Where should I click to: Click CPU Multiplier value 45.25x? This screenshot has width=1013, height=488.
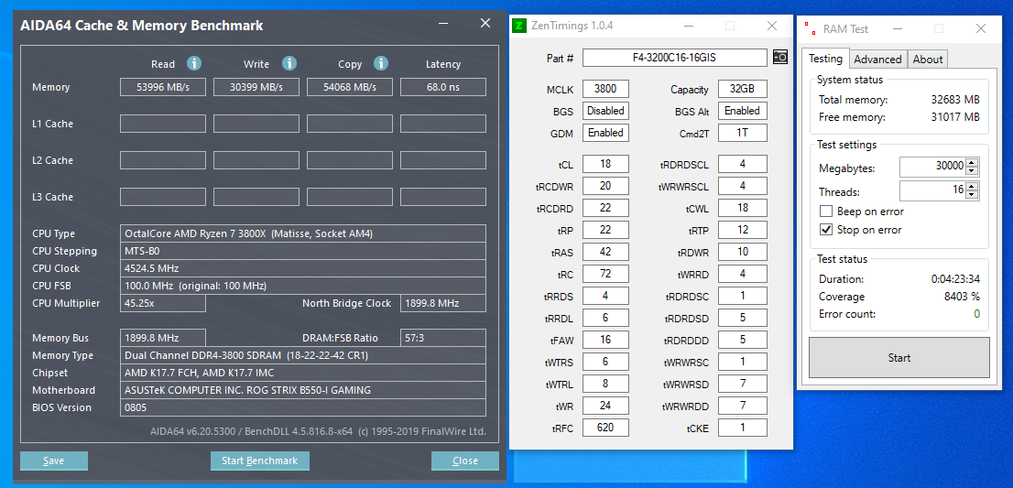coord(163,303)
